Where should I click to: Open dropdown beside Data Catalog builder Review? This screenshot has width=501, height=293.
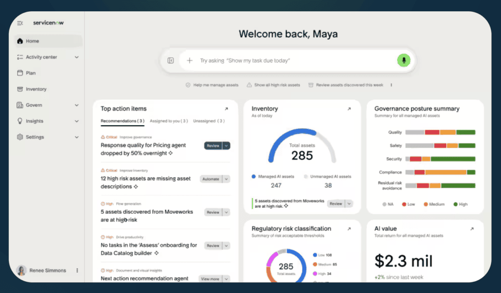pos(226,246)
